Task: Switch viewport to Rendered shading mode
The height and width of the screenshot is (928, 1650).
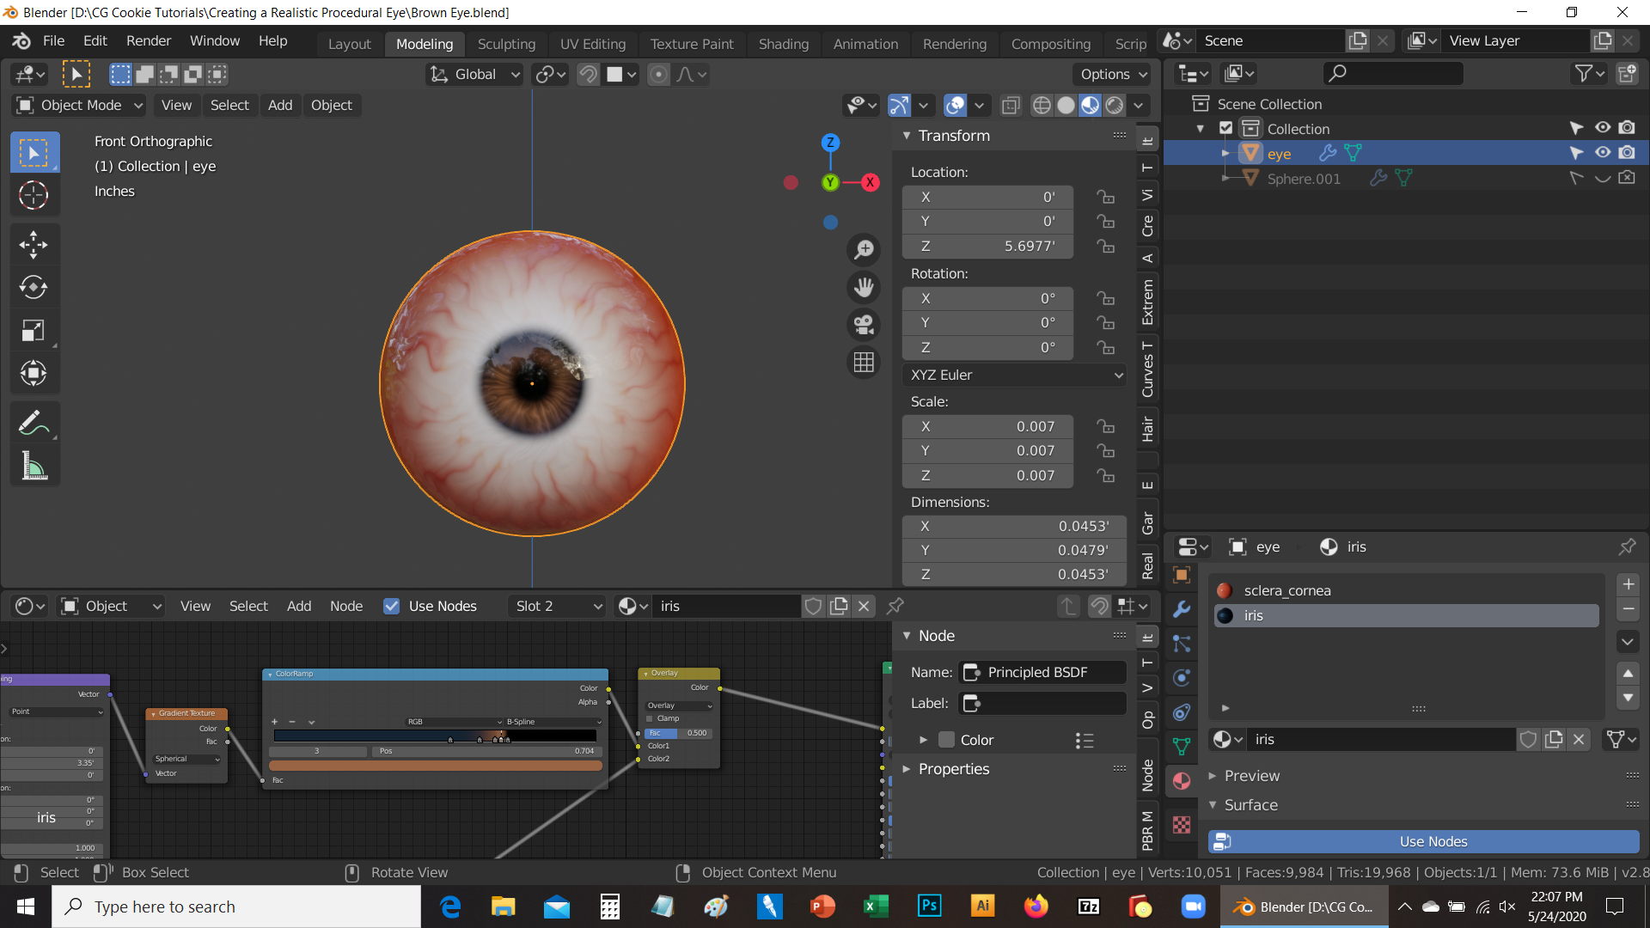Action: (x=1115, y=105)
